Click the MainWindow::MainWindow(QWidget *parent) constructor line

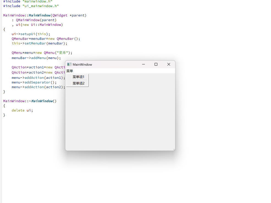coord(45,15)
